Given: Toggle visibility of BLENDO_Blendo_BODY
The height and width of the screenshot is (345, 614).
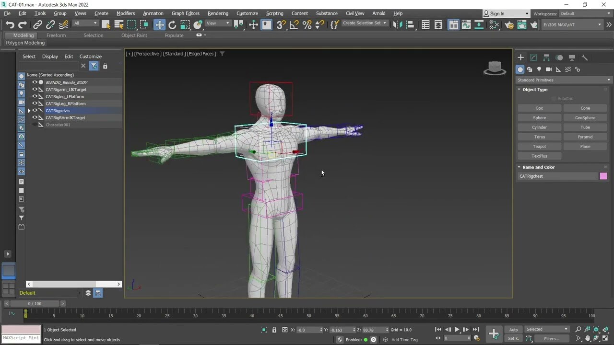Looking at the screenshot, I should 35,82.
